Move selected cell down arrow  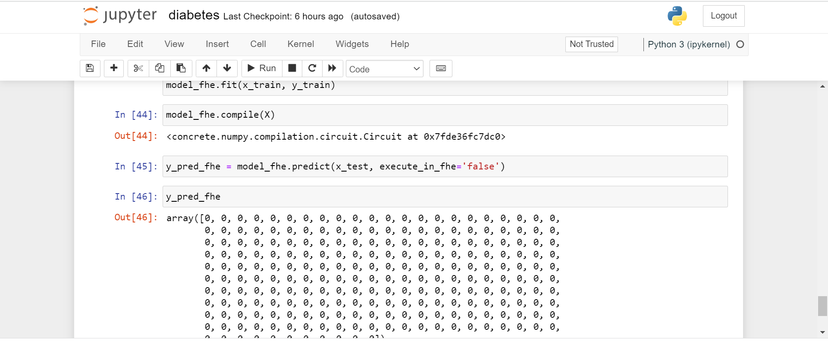pos(227,68)
